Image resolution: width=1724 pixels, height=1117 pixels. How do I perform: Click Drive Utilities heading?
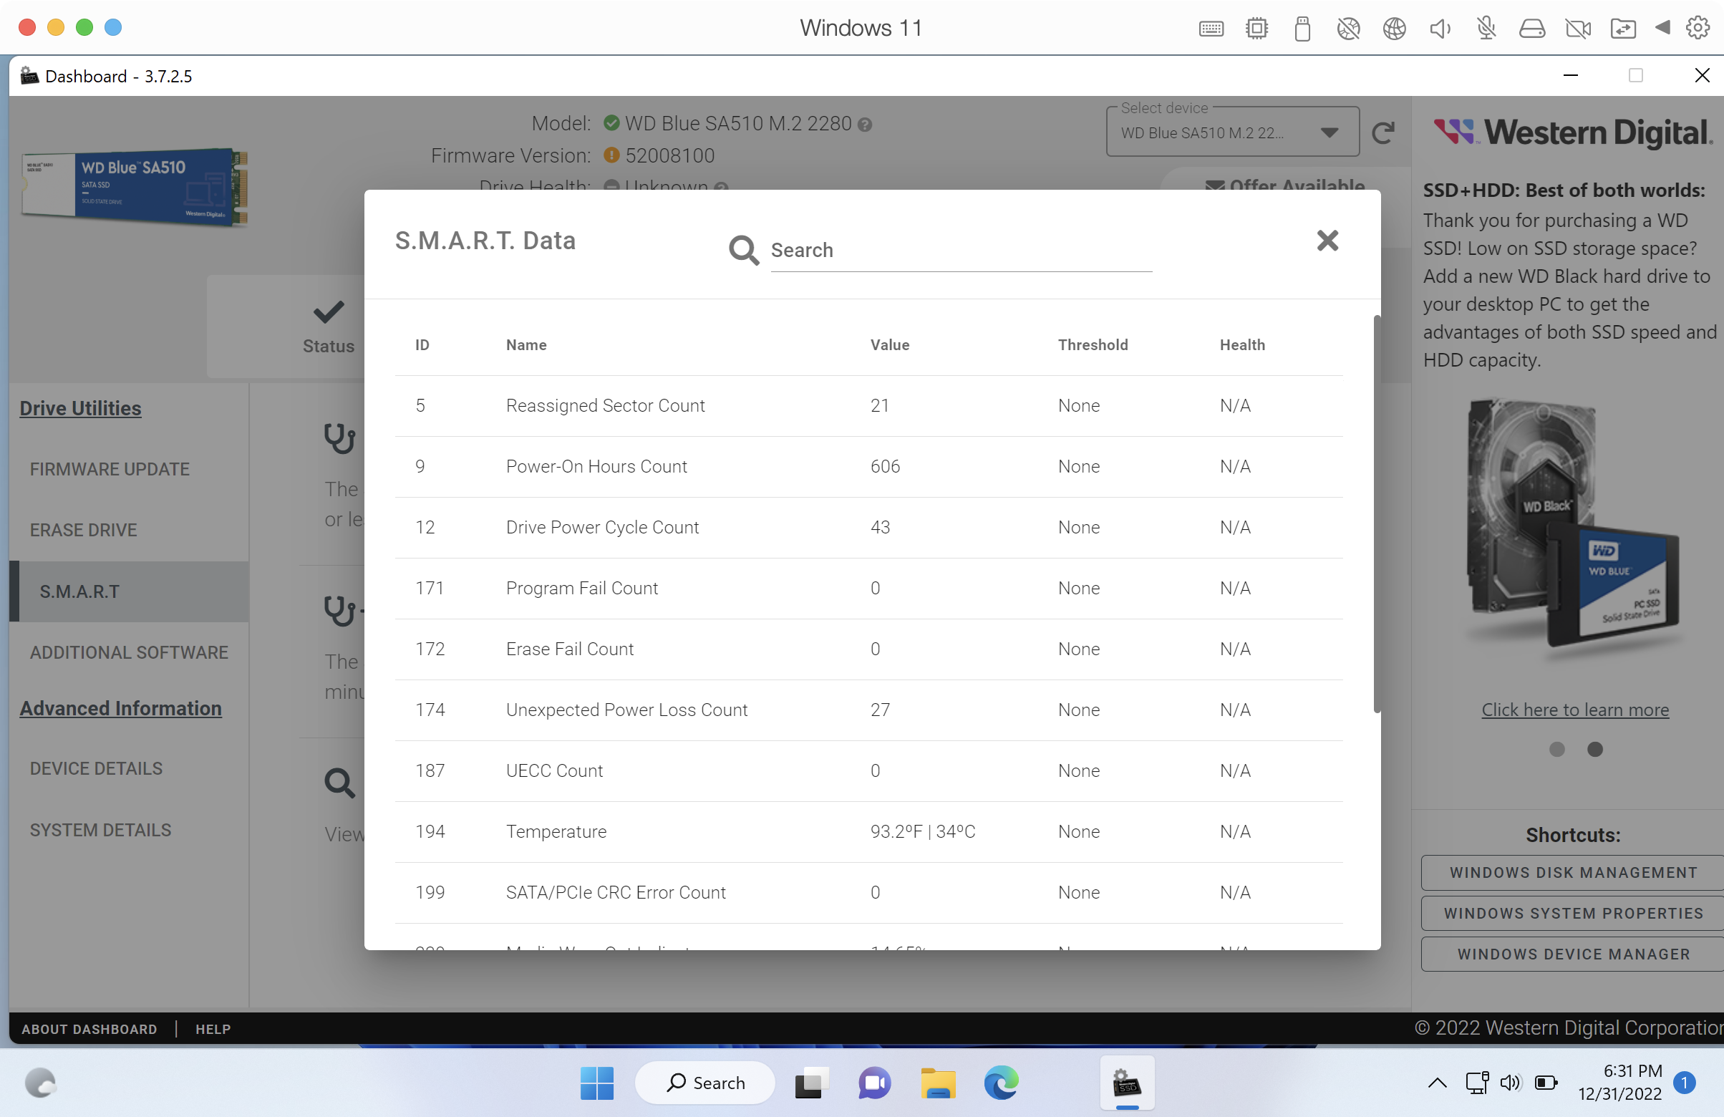[x=80, y=408]
